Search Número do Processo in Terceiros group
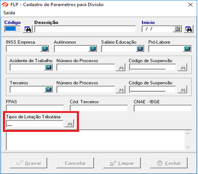 click(121, 89)
